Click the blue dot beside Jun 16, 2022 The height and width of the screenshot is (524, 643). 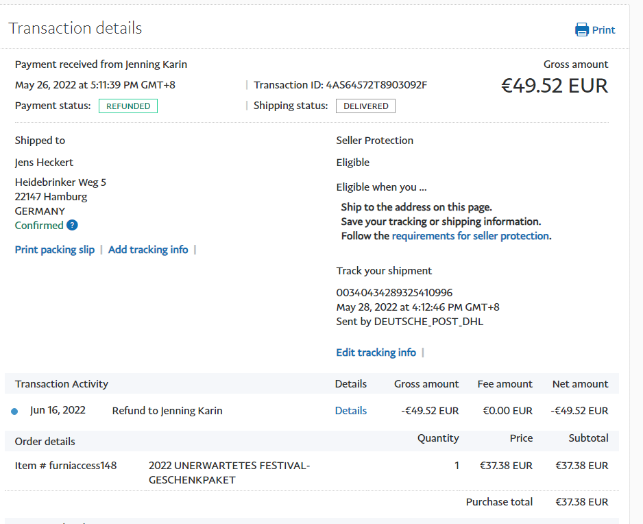pyautogui.click(x=14, y=412)
